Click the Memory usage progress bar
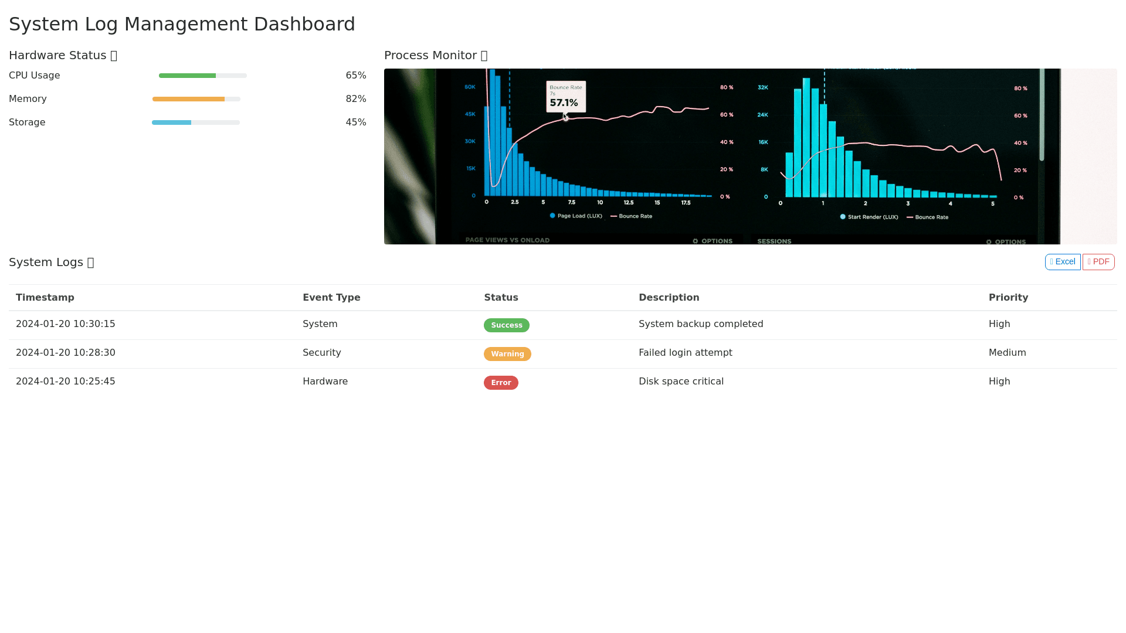Image resolution: width=1126 pixels, height=633 pixels. [196, 99]
